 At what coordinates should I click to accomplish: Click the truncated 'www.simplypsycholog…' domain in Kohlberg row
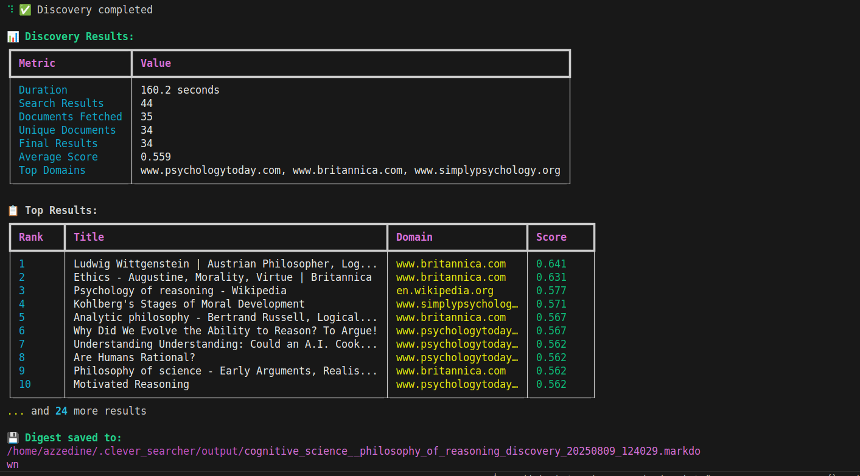(x=457, y=304)
